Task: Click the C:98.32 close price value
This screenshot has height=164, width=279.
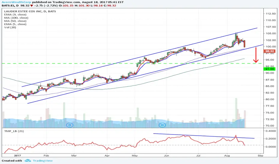Action: tap(110, 5)
